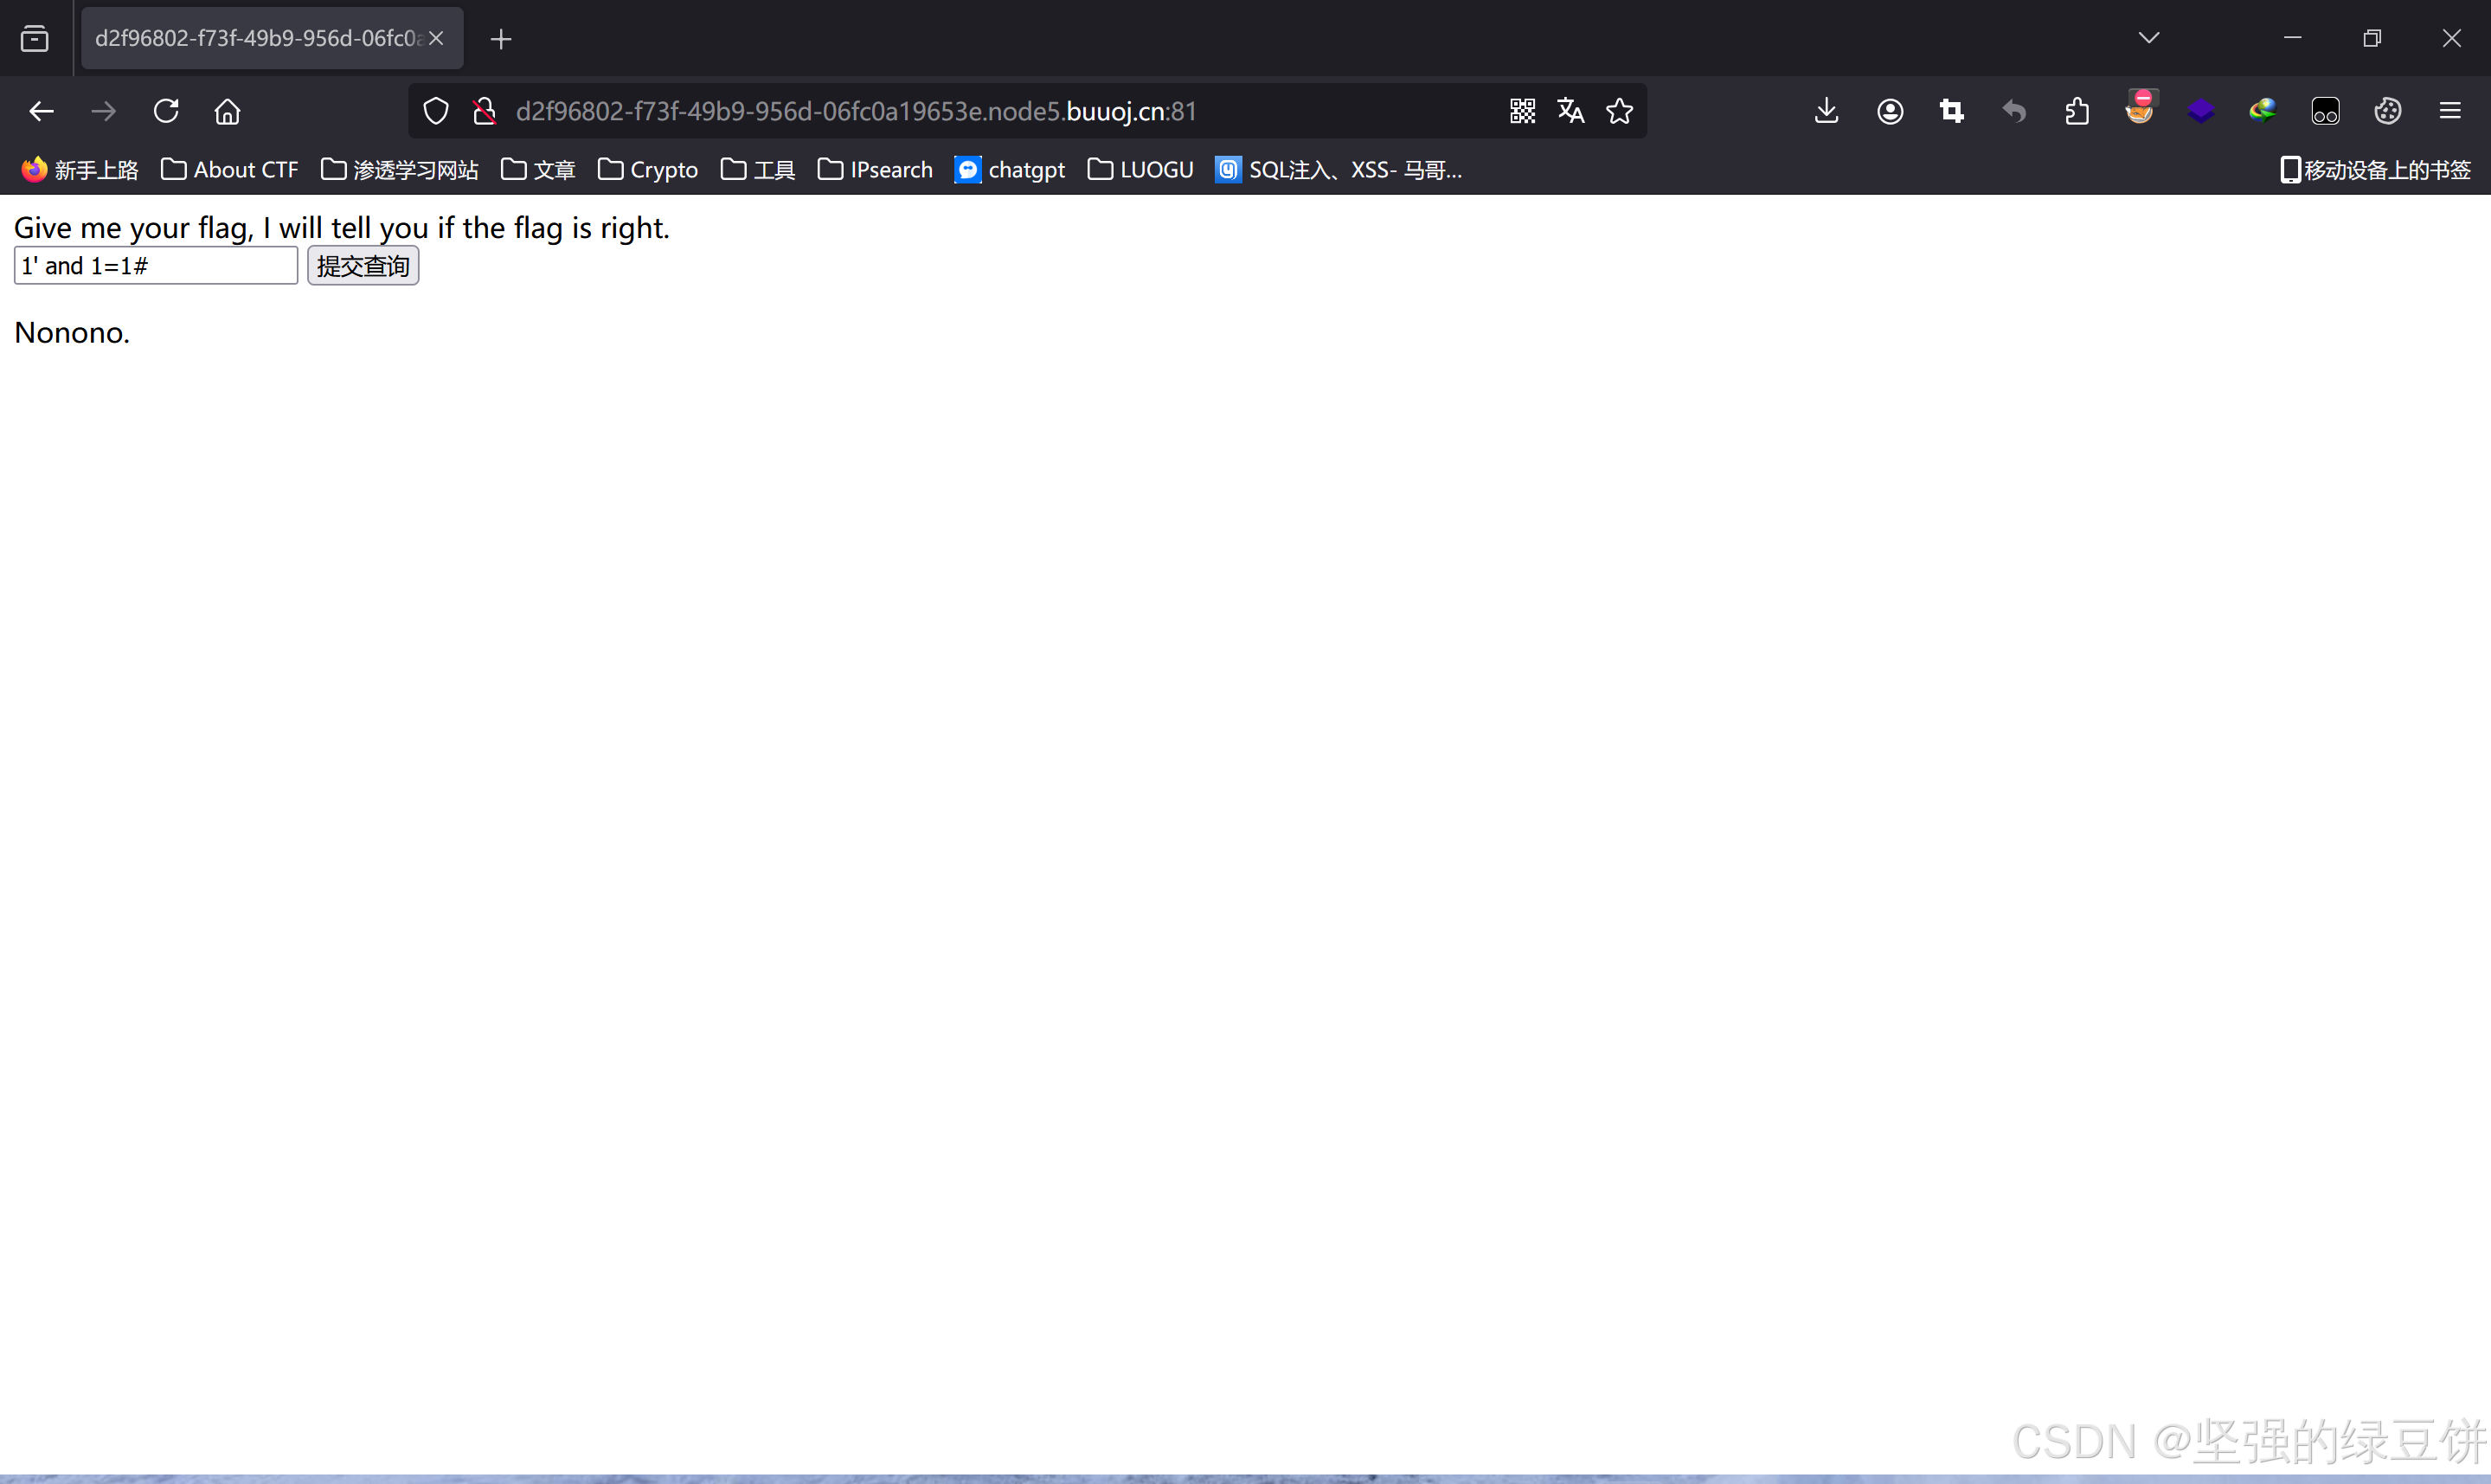This screenshot has width=2491, height=1484.
Task: Open the application hamburger menu
Action: 2450,111
